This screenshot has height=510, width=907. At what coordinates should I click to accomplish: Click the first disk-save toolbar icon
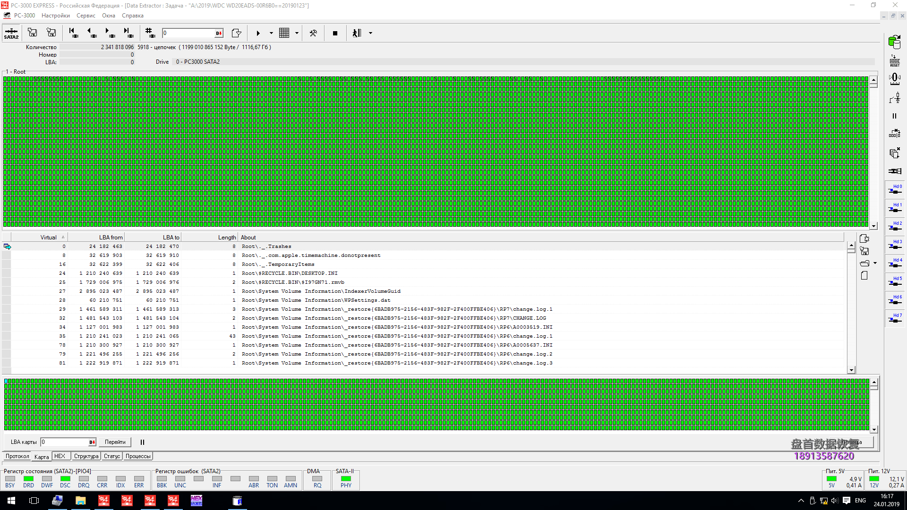tap(33, 33)
